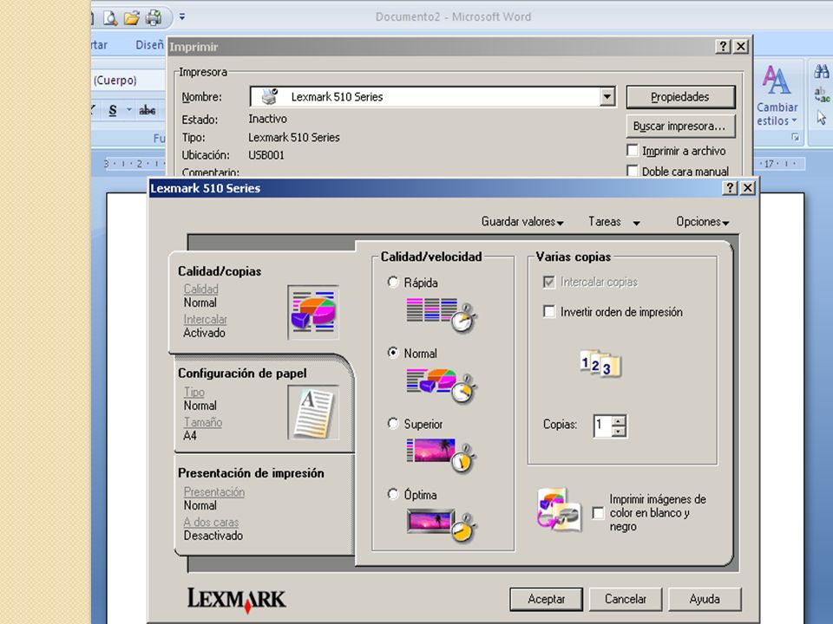833x624 pixels.
Task: Switch to the Presentación de impresión tab
Action: (x=264, y=504)
